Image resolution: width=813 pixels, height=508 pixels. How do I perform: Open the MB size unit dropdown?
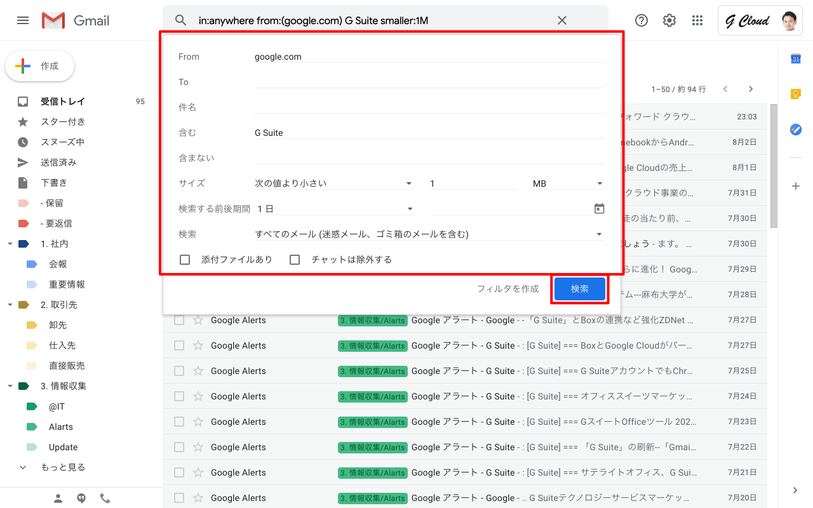pyautogui.click(x=568, y=184)
